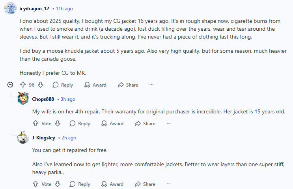The height and width of the screenshot is (189, 293).
Task: Upvote J_Kingsley's reply
Action: click(x=35, y=184)
